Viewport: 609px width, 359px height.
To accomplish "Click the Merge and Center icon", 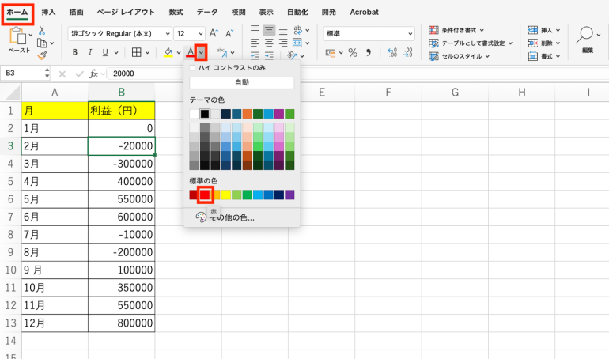I will click(297, 43).
